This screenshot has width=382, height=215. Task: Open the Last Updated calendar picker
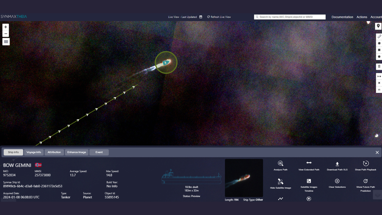[201, 17]
